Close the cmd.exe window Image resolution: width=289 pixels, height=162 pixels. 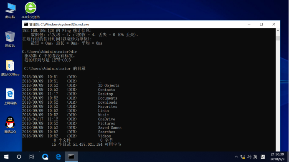click(274, 24)
